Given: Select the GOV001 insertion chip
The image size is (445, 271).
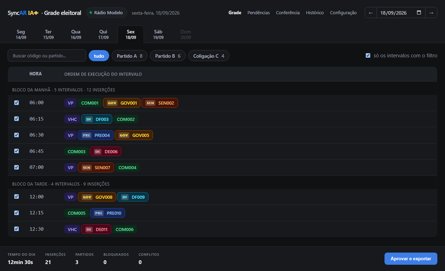Looking at the screenshot, I should pos(122,103).
